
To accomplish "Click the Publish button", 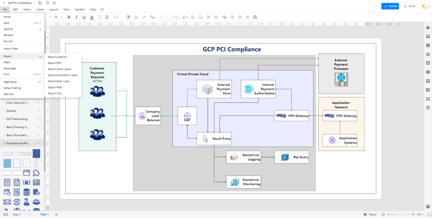I will [x=390, y=6].
